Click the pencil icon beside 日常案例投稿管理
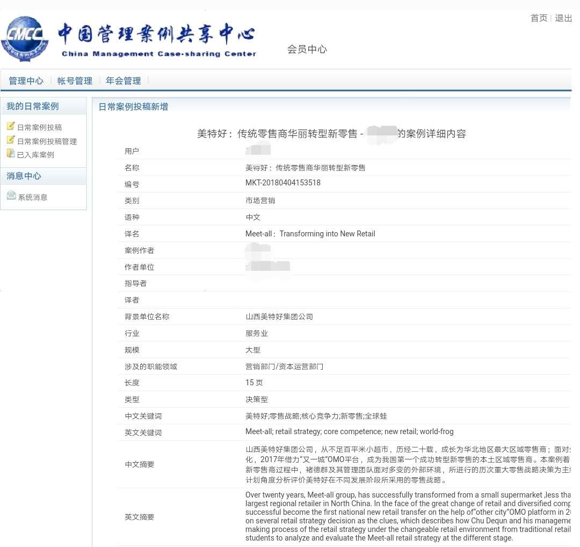Image resolution: width=580 pixels, height=547 pixels. tap(11, 140)
